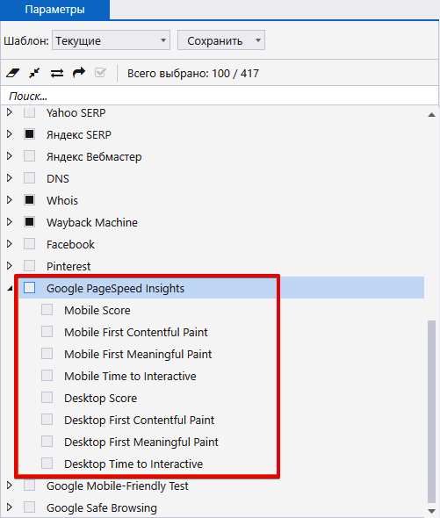Click the invert selection swap-arrows icon
Screen dimensions: 440x518
(57, 73)
